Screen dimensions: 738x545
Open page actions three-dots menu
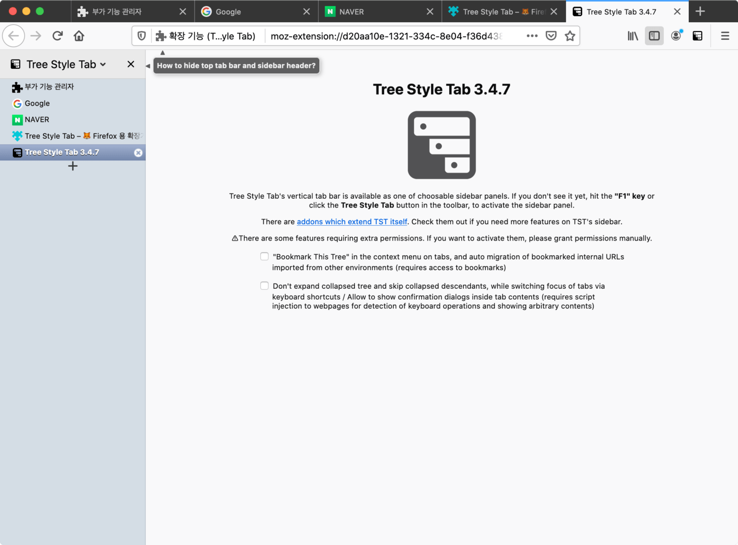tap(532, 36)
